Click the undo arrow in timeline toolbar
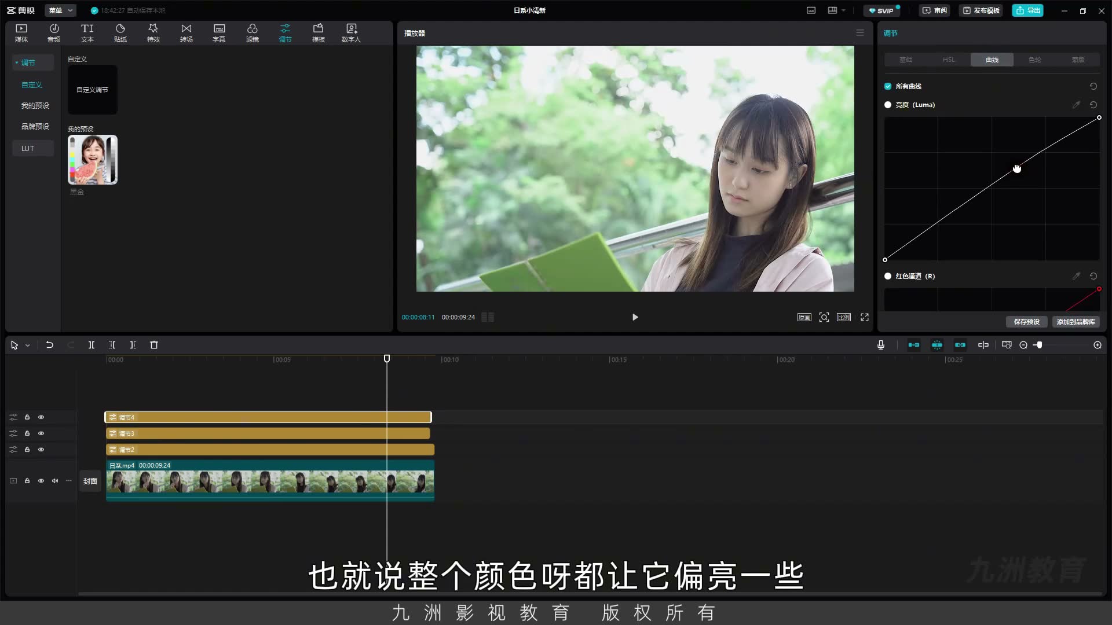 point(50,345)
